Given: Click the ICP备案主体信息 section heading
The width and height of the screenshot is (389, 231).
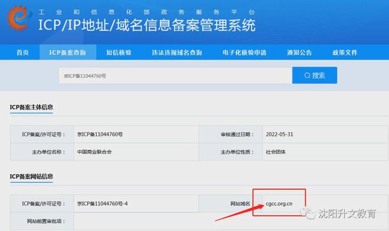Looking at the screenshot, I should [x=31, y=107].
